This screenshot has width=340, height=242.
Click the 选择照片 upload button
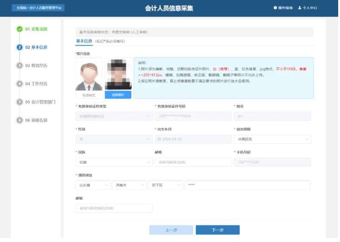118,95
